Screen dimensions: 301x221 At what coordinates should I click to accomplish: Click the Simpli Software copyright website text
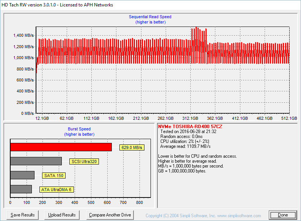coord(203,215)
